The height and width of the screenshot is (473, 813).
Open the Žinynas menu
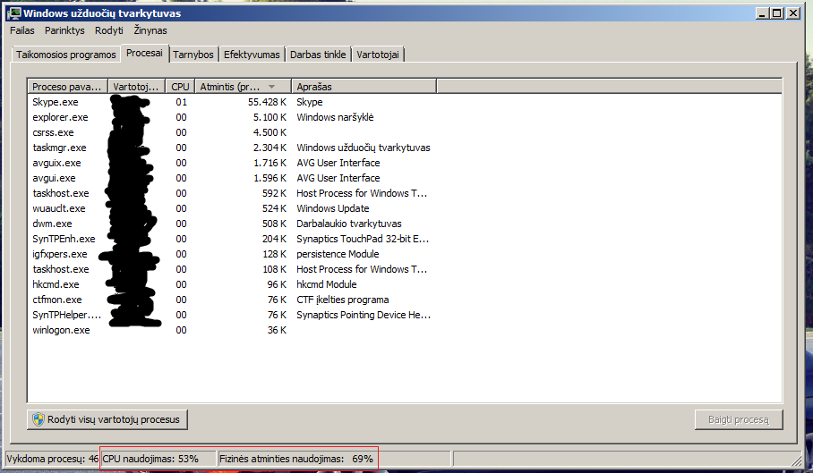click(150, 30)
